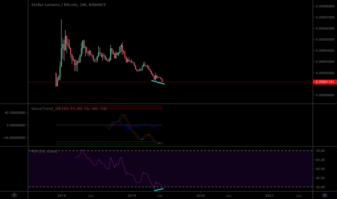Click the 0.00000000 WaveTrend scale label
This screenshot has height=199, width=337.
(16, 125)
